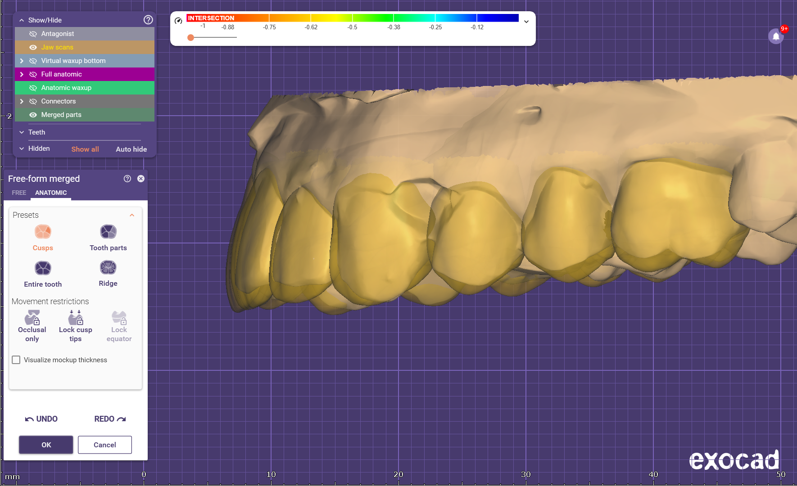Enable Occlusal only movement restriction
797x486 pixels.
32,318
